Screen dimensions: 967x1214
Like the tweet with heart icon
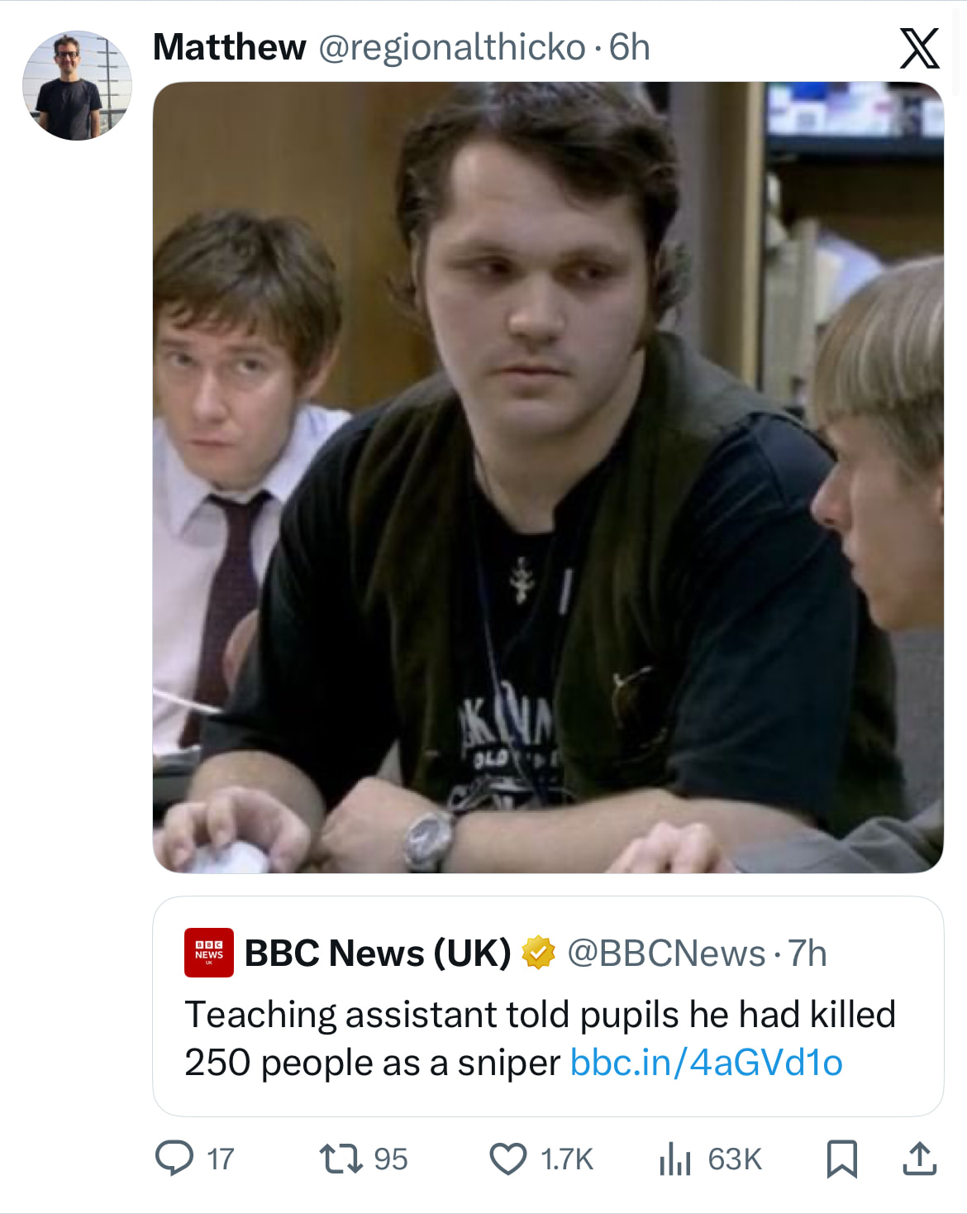coord(507,1158)
